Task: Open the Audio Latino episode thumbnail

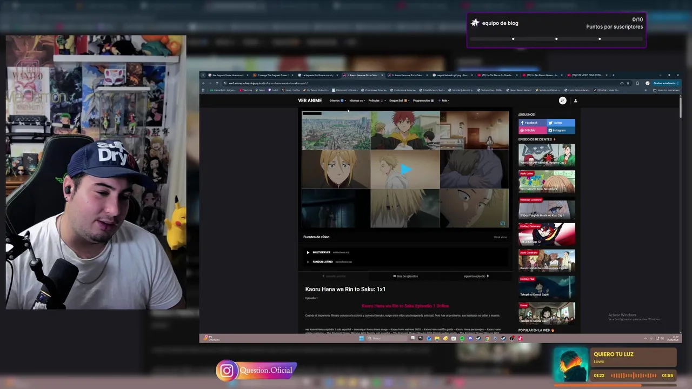Action: tap(547, 182)
